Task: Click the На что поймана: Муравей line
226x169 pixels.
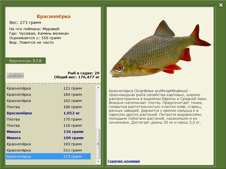Action: tap(34, 29)
